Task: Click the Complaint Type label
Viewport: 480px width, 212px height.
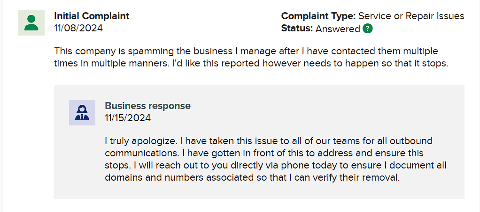Action: [318, 16]
